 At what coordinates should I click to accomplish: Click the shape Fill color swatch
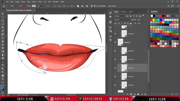coord(24,6)
